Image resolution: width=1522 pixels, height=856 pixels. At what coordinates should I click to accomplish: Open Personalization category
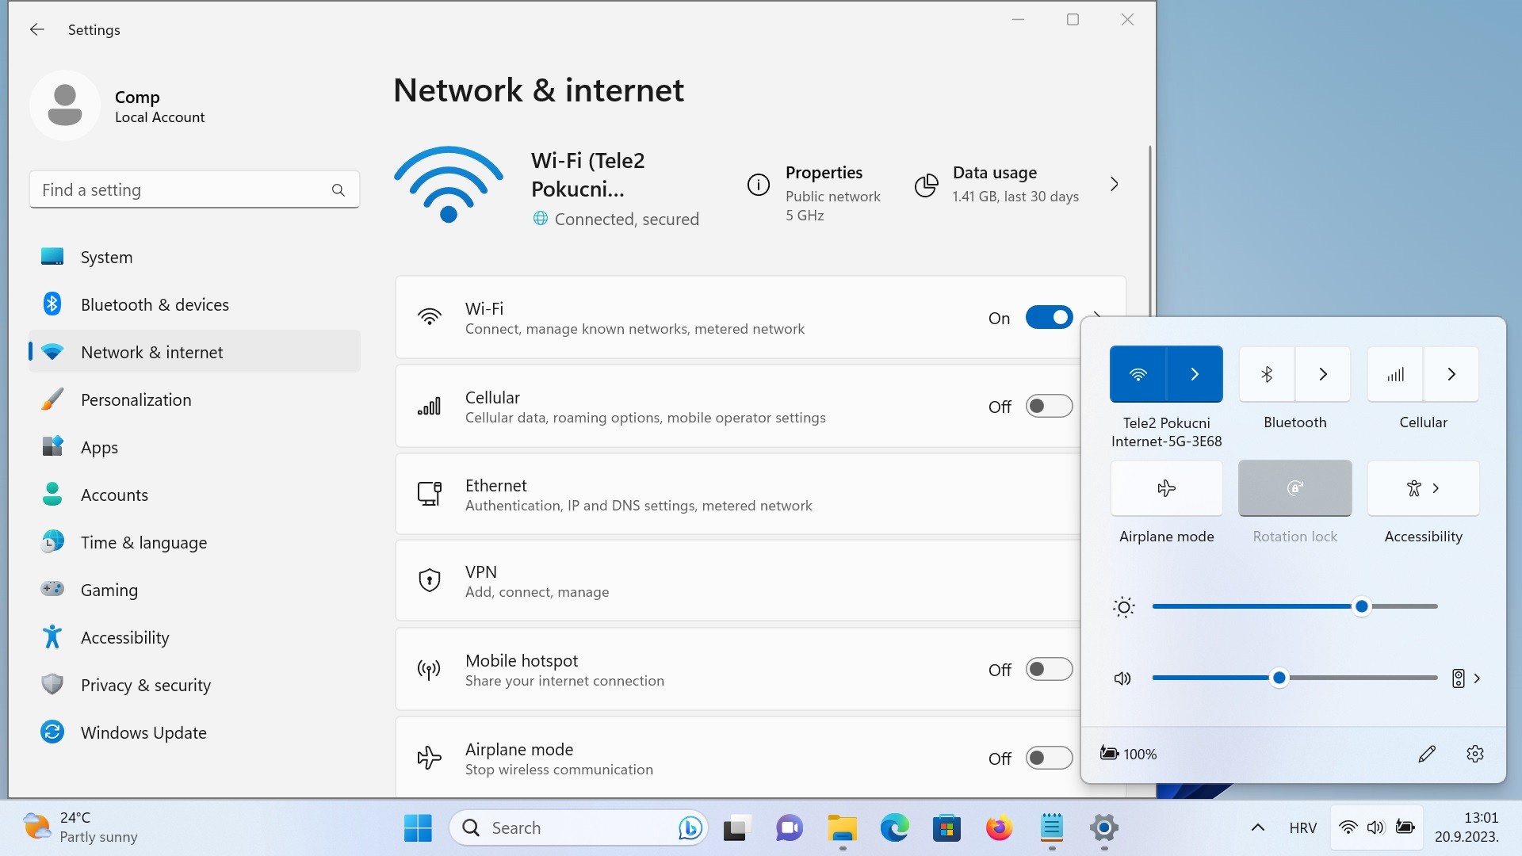click(194, 399)
